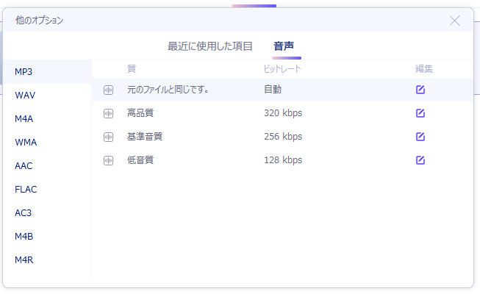The width and height of the screenshot is (480, 294).
Task: Click the 他のオプション dialog title
Action: point(39,21)
